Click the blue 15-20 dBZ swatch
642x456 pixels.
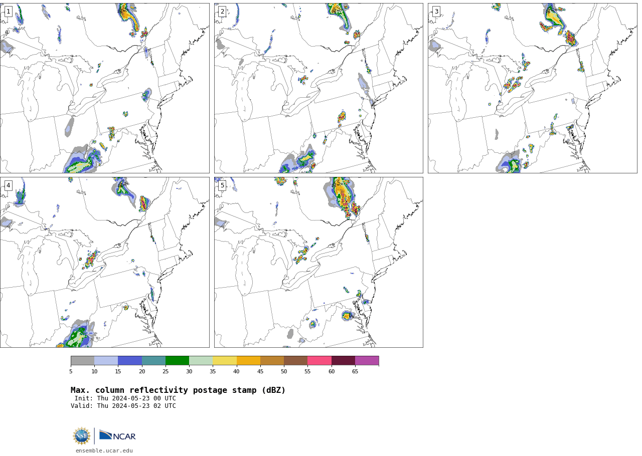click(x=130, y=361)
